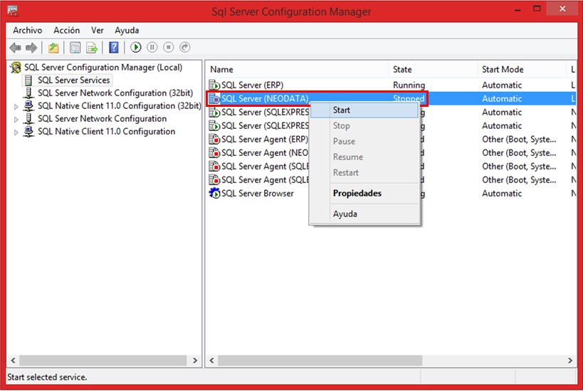Minimize the Configuration Manager window
Image resolution: width=583 pixels, height=391 pixels.
pos(518,10)
